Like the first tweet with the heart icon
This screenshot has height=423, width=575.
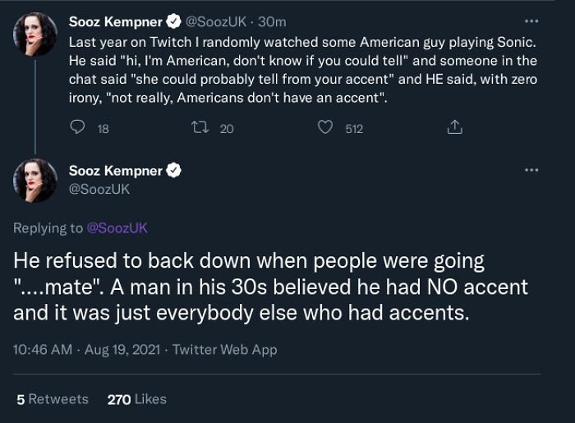tap(326, 127)
